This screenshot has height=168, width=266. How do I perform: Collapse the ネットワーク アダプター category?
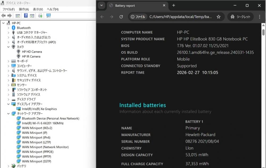(8, 114)
